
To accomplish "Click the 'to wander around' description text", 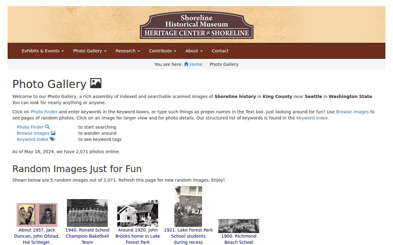I will (97, 133).
